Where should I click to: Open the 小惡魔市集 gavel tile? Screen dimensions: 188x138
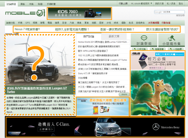(171, 40)
